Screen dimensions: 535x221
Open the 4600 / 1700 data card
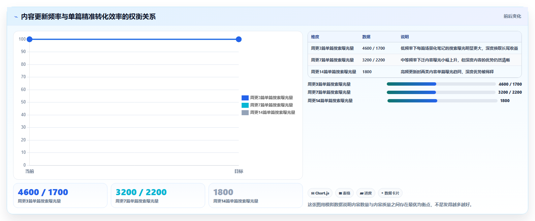[60, 195]
